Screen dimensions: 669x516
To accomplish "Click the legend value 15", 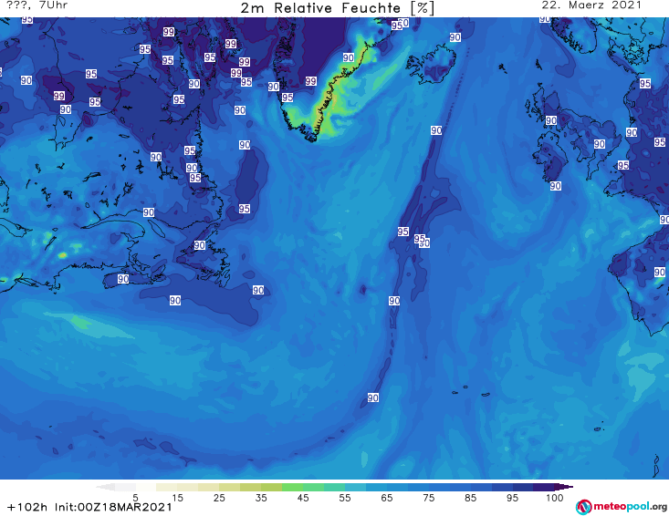I will pos(177,498).
